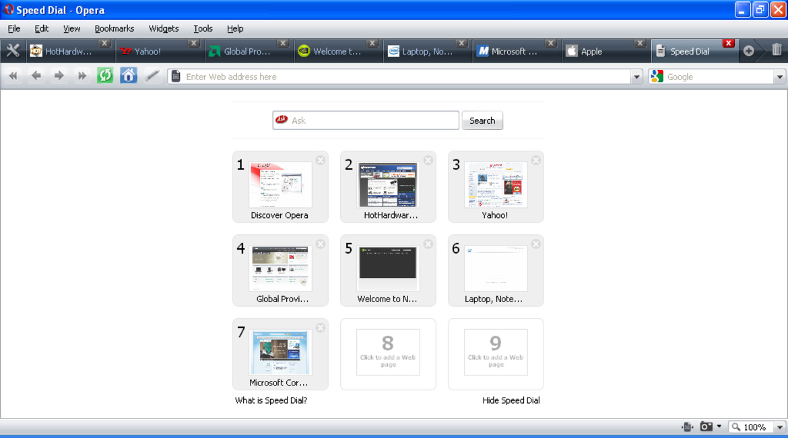Click the Rewind navigation button
Image resolution: width=788 pixels, height=438 pixels.
[x=13, y=76]
